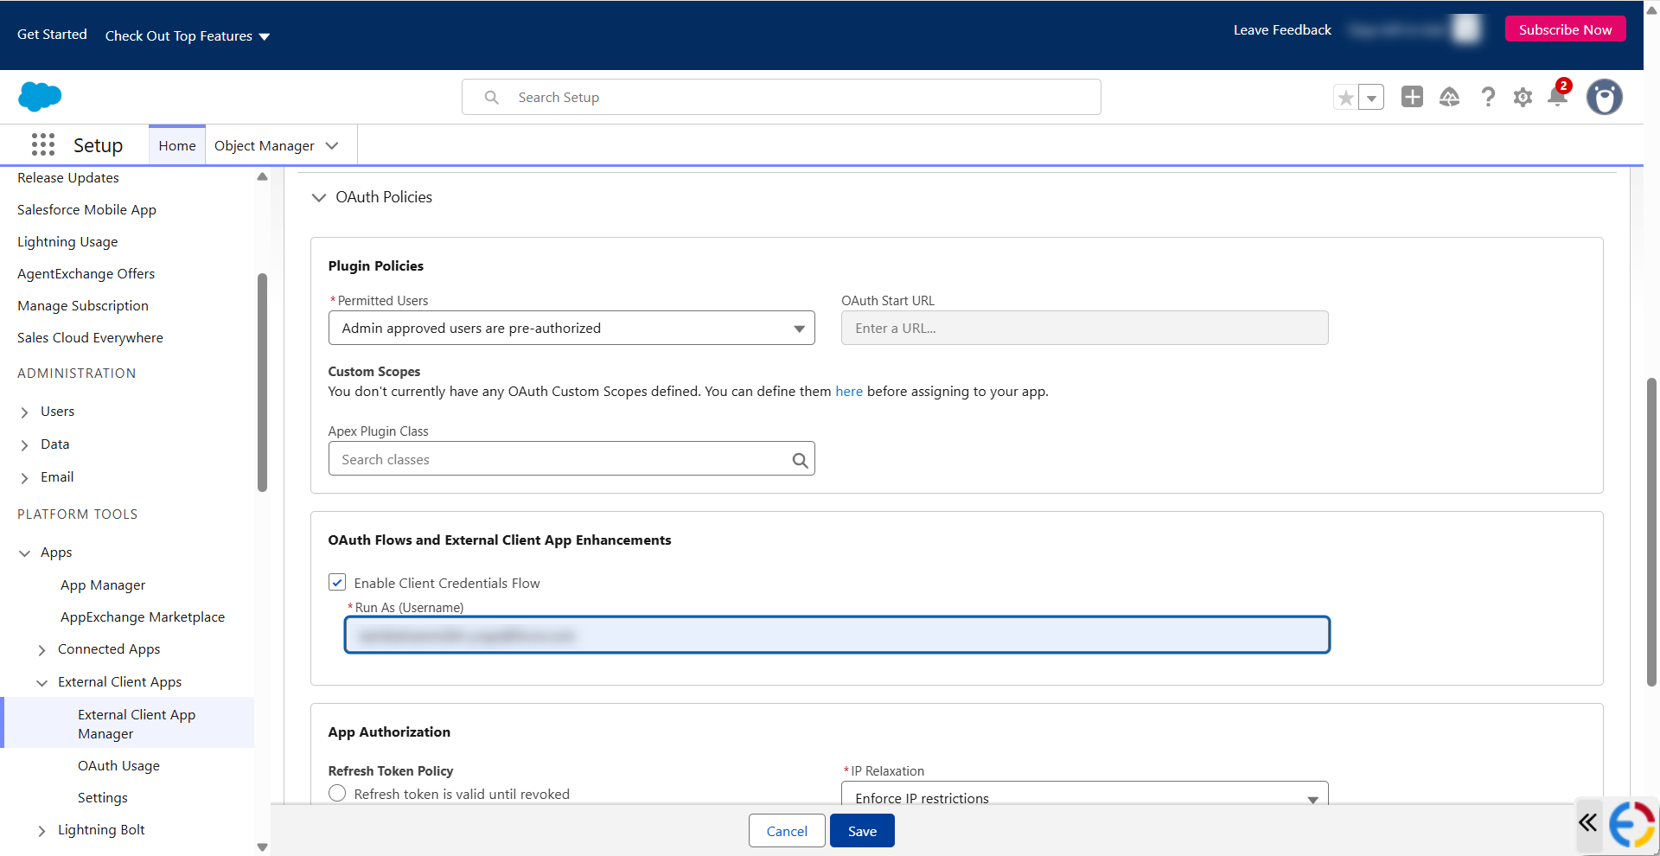Image resolution: width=1660 pixels, height=856 pixels.
Task: Expand the Email tree node
Action: 24,478
